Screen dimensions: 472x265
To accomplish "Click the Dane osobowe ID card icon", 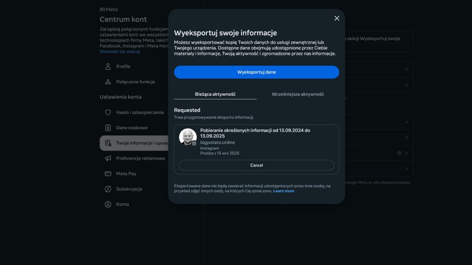I will (107, 127).
